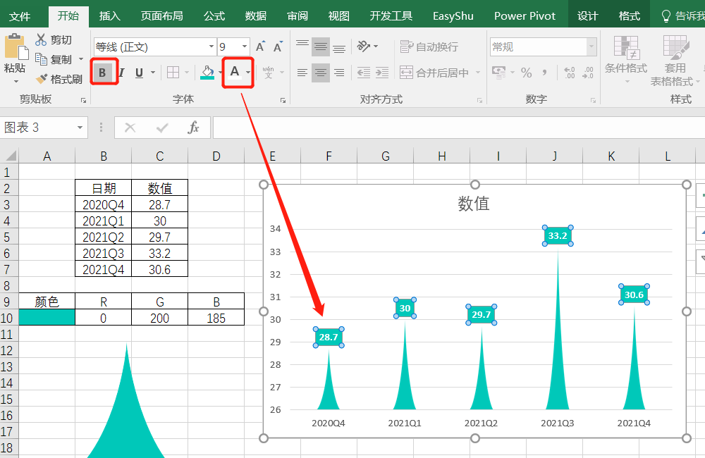Image resolution: width=705 pixels, height=458 pixels.
Task: Switch to the EasyShu tab
Action: pos(453,16)
